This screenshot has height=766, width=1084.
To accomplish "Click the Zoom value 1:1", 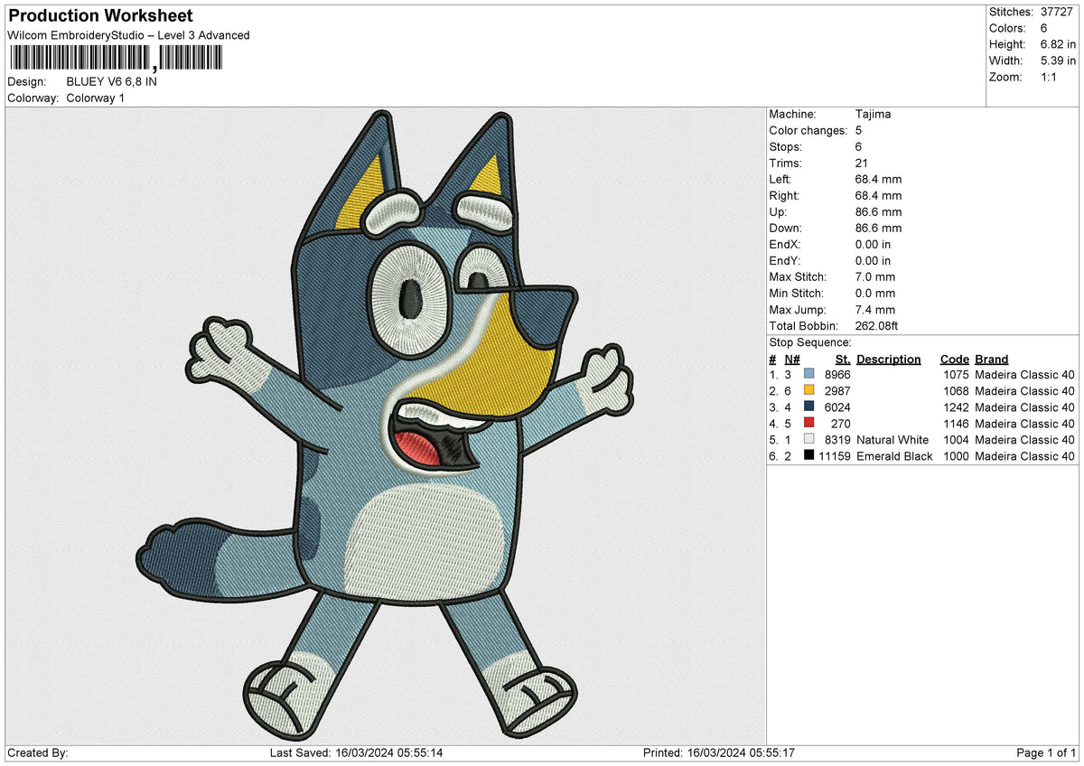I will (1050, 77).
